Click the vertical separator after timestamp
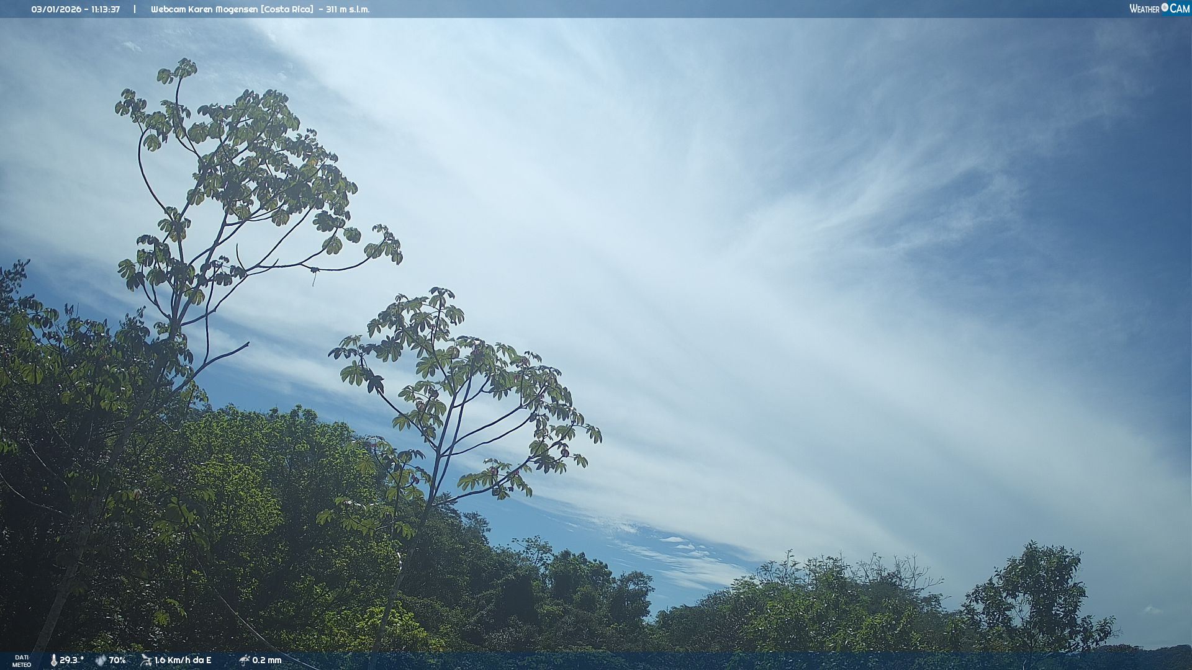The height and width of the screenshot is (670, 1192). 135,9
